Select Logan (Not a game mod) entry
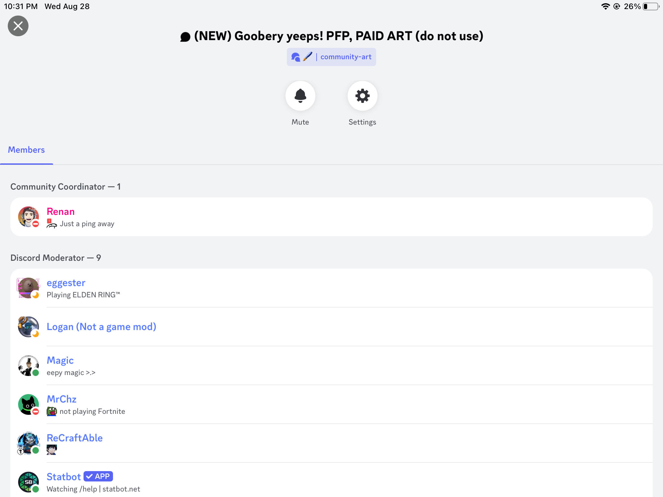 click(331, 327)
